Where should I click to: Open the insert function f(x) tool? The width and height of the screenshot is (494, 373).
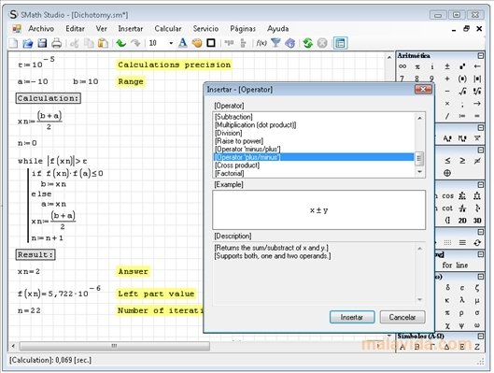(x=261, y=43)
